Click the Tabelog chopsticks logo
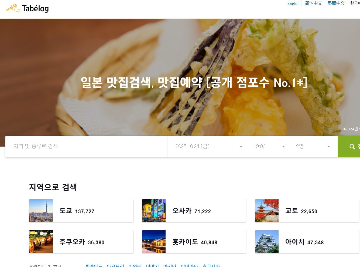 pos(27,8)
